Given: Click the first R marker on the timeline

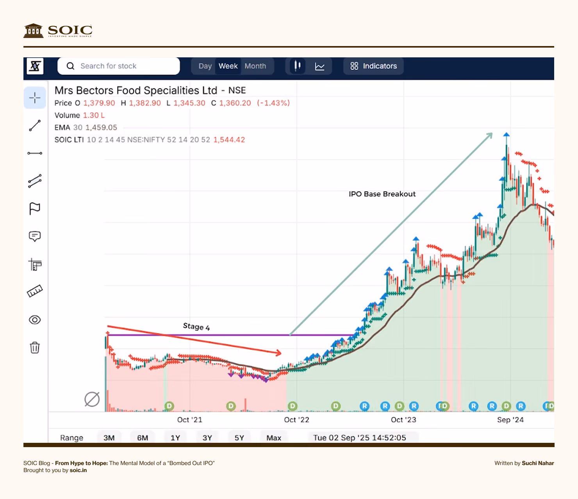Looking at the screenshot, I should tap(364, 406).
